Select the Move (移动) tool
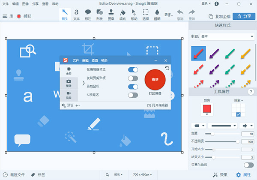 (x=134, y=15)
